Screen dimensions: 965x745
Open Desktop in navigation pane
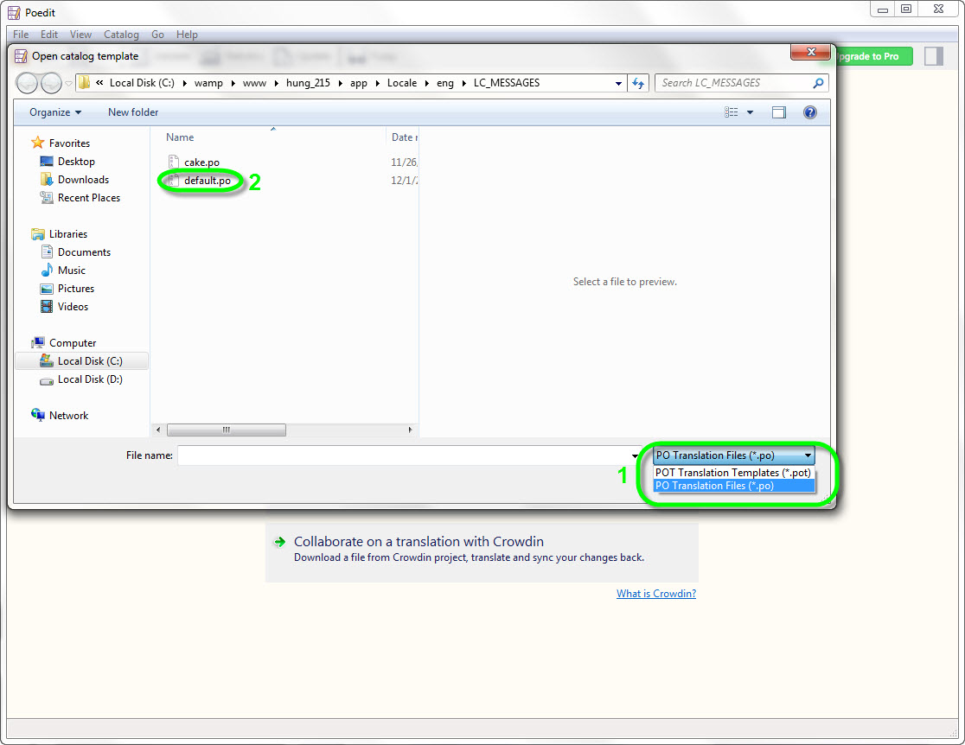[x=76, y=161]
